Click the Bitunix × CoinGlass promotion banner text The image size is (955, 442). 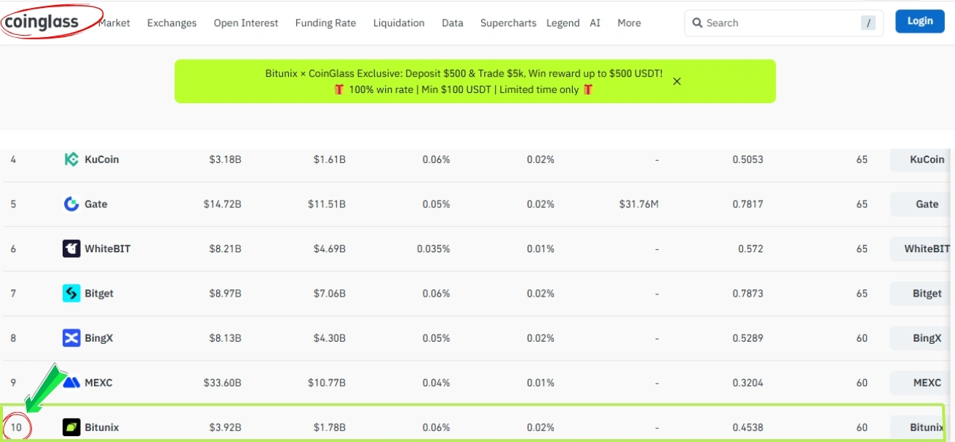464,81
